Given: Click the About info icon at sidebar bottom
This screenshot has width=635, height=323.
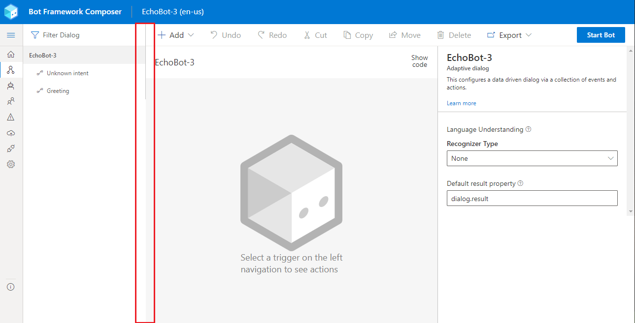Looking at the screenshot, I should [11, 287].
